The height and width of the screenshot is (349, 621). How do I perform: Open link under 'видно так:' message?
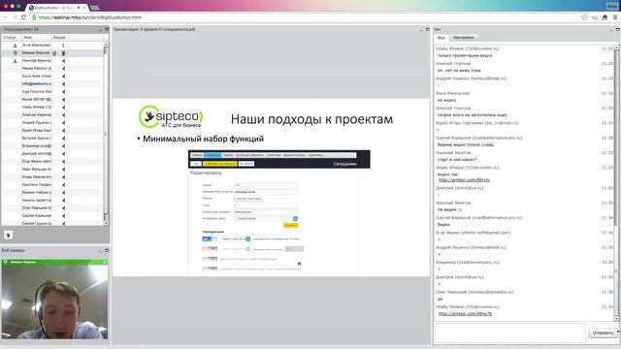coord(464,179)
